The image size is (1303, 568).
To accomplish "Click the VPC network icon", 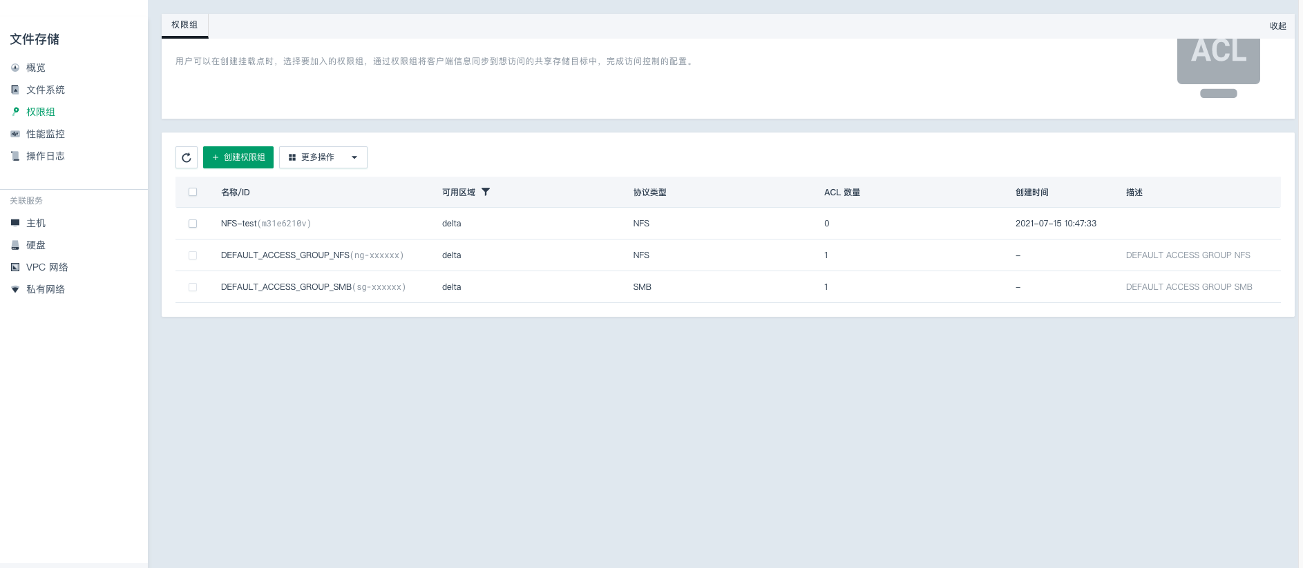I will pyautogui.click(x=15, y=267).
